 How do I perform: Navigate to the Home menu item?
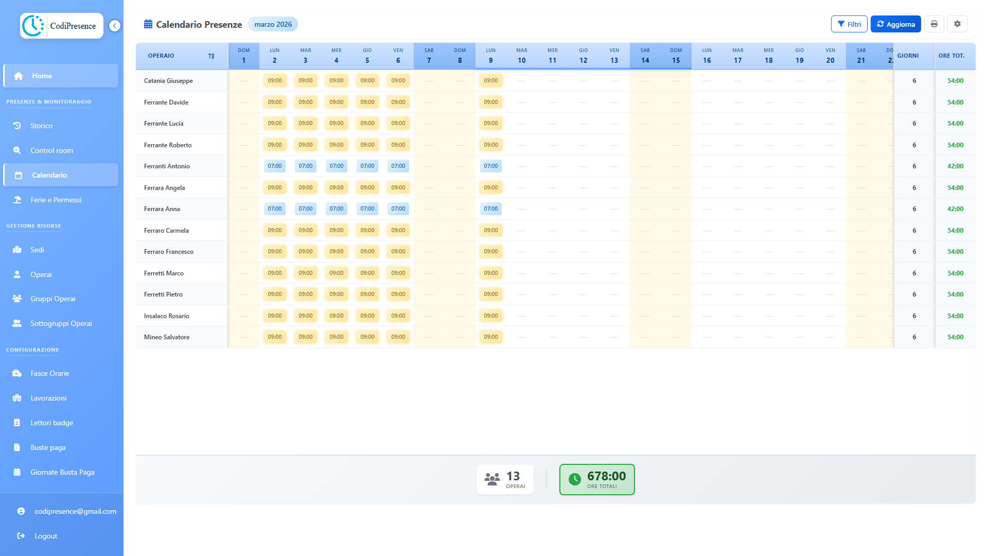click(x=41, y=76)
